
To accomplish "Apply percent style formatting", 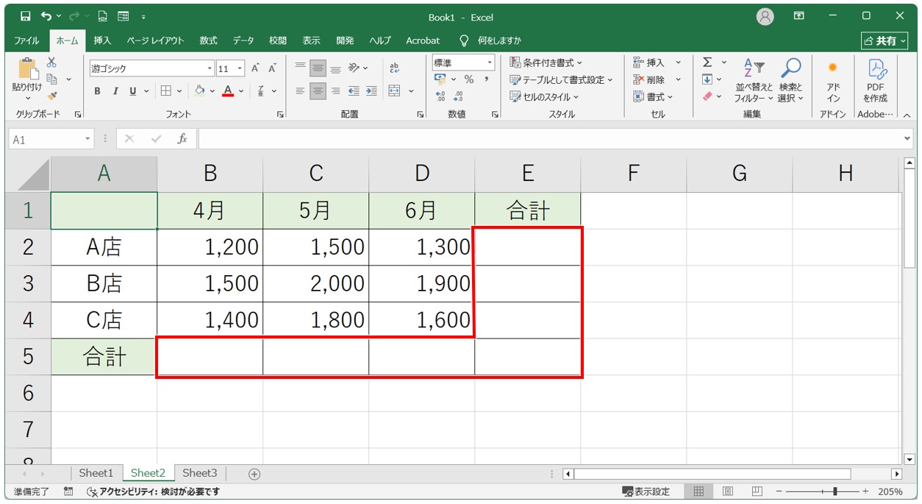I will click(468, 79).
